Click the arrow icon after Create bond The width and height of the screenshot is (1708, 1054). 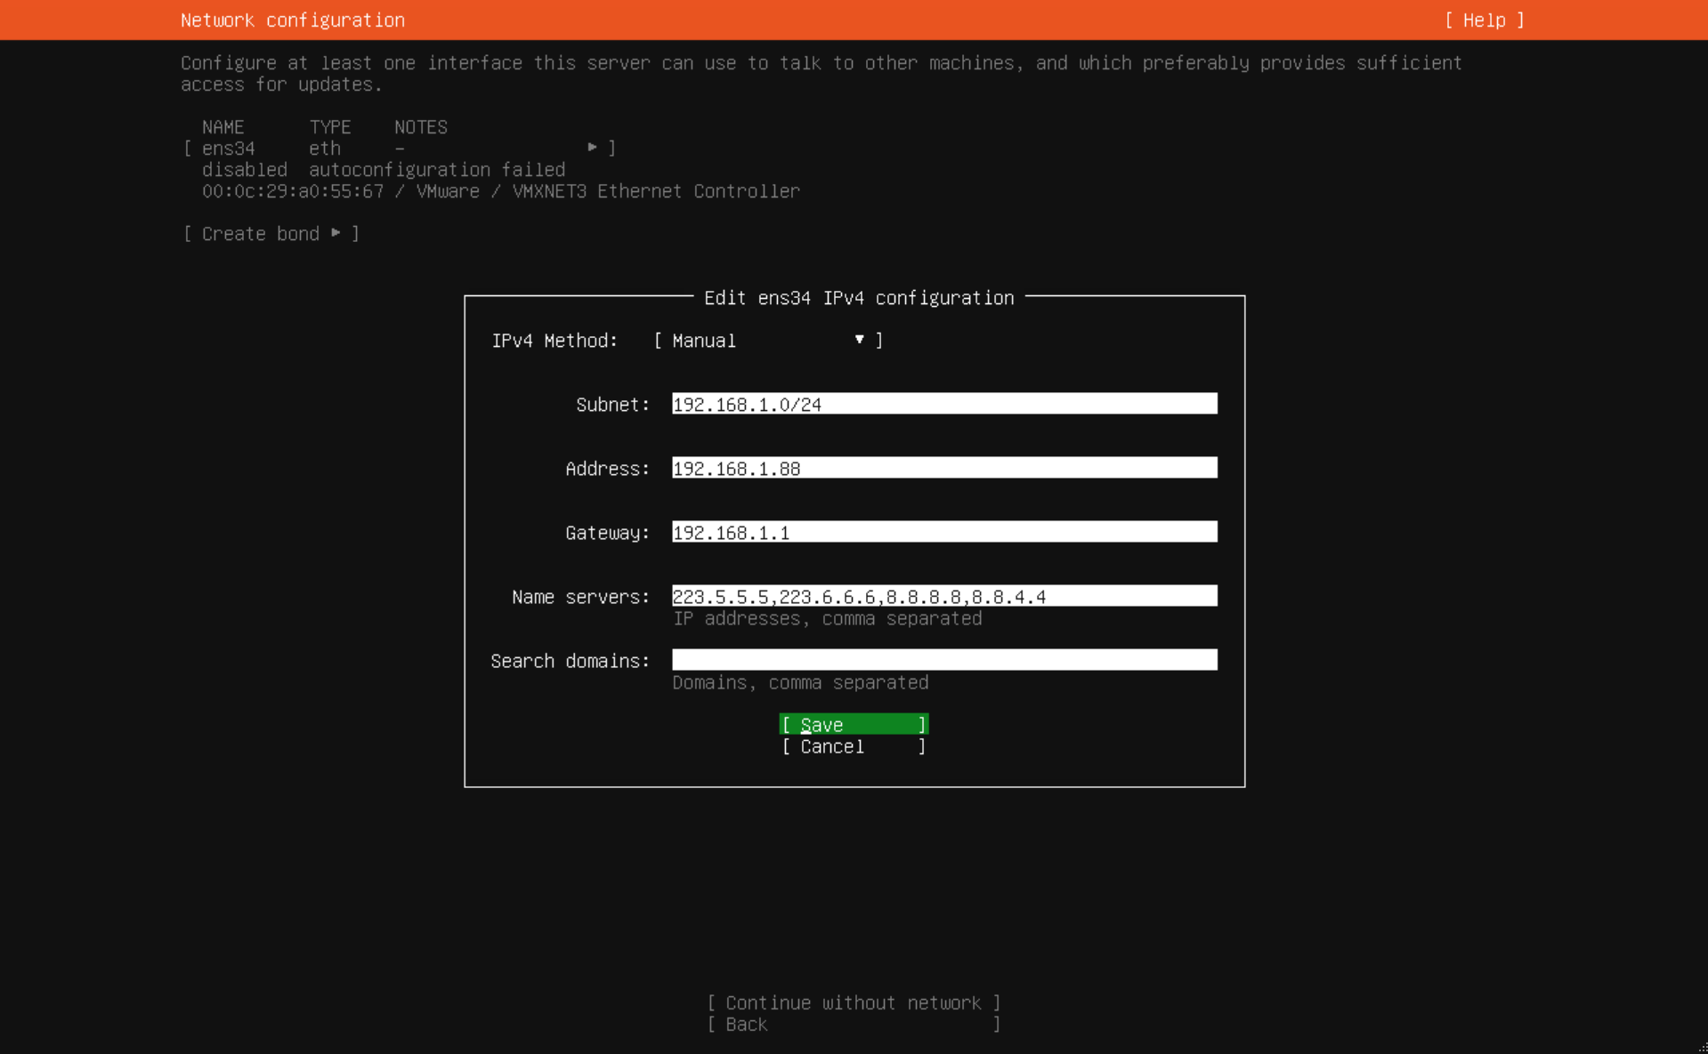pos(336,233)
